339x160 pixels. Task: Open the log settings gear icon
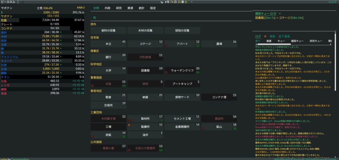265,36
